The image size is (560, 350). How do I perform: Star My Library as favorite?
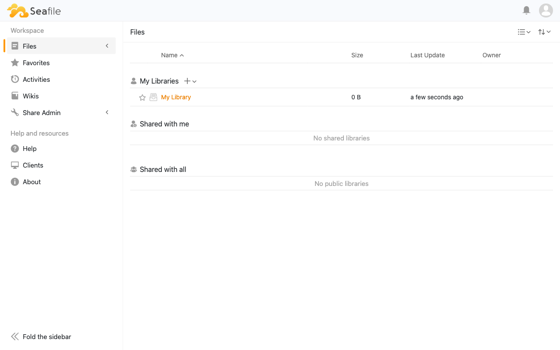(x=142, y=98)
